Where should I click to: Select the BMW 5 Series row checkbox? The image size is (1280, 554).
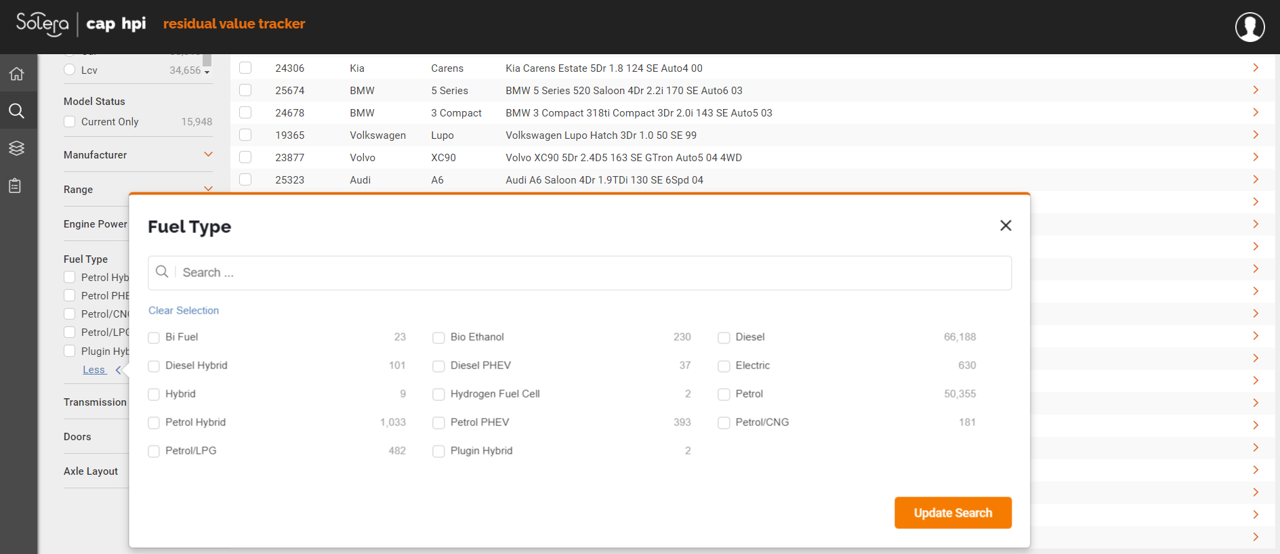click(x=245, y=90)
